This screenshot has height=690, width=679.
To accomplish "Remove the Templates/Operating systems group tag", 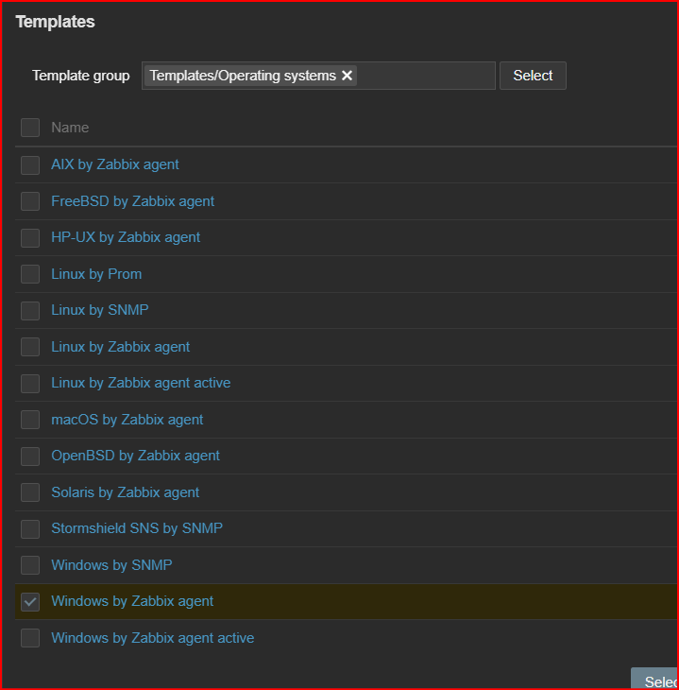I will (x=347, y=76).
